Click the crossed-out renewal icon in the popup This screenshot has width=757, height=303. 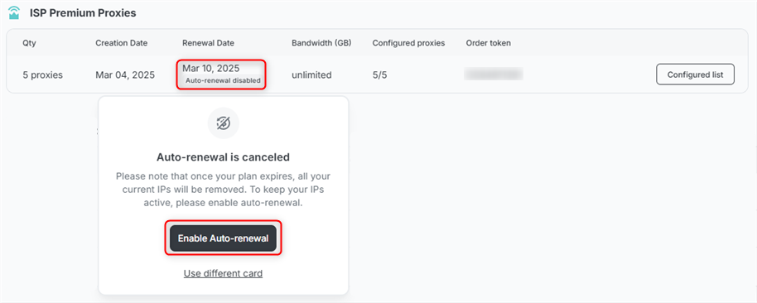(224, 123)
